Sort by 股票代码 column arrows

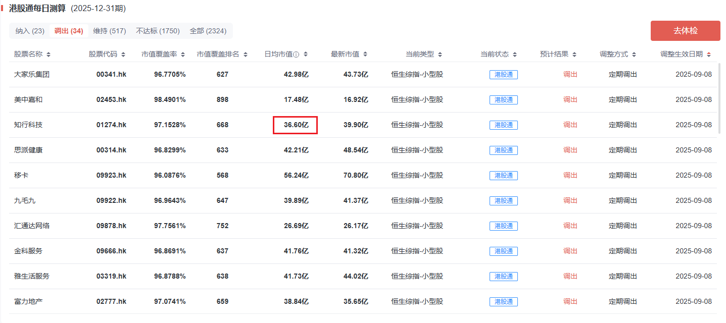pos(123,55)
